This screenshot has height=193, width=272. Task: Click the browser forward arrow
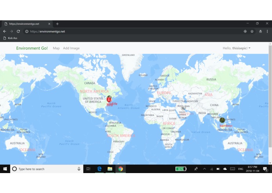11,31
